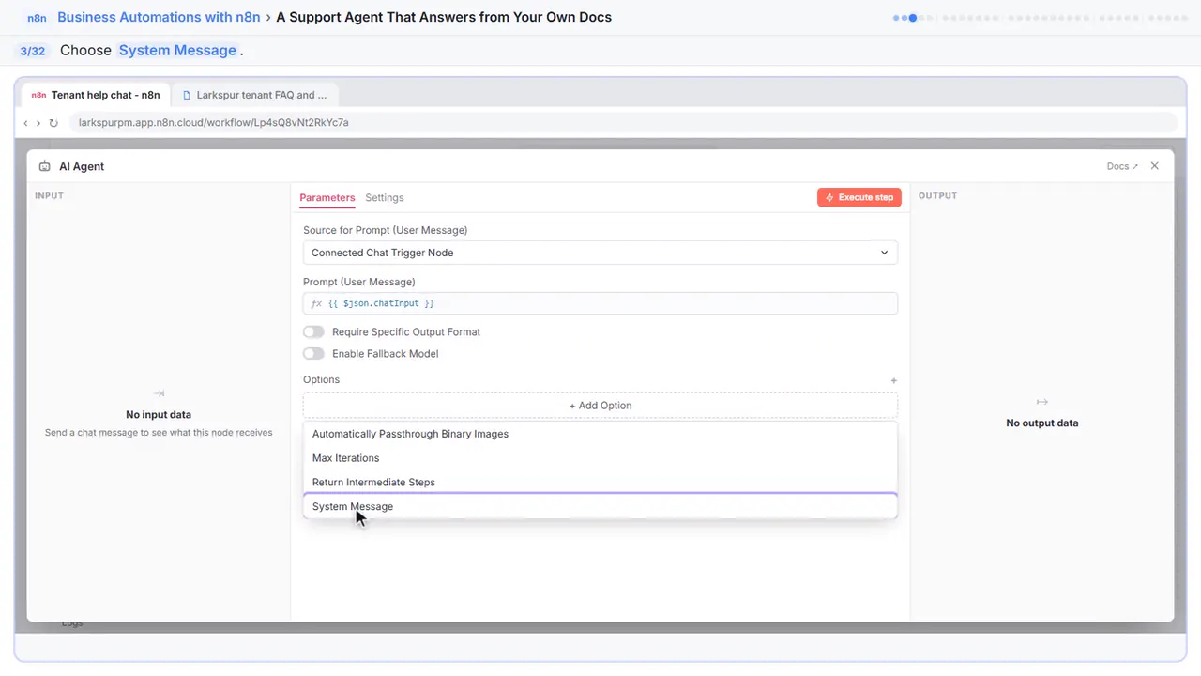Click the Prompt (User Message) expression field
1201x676 pixels.
pos(600,303)
